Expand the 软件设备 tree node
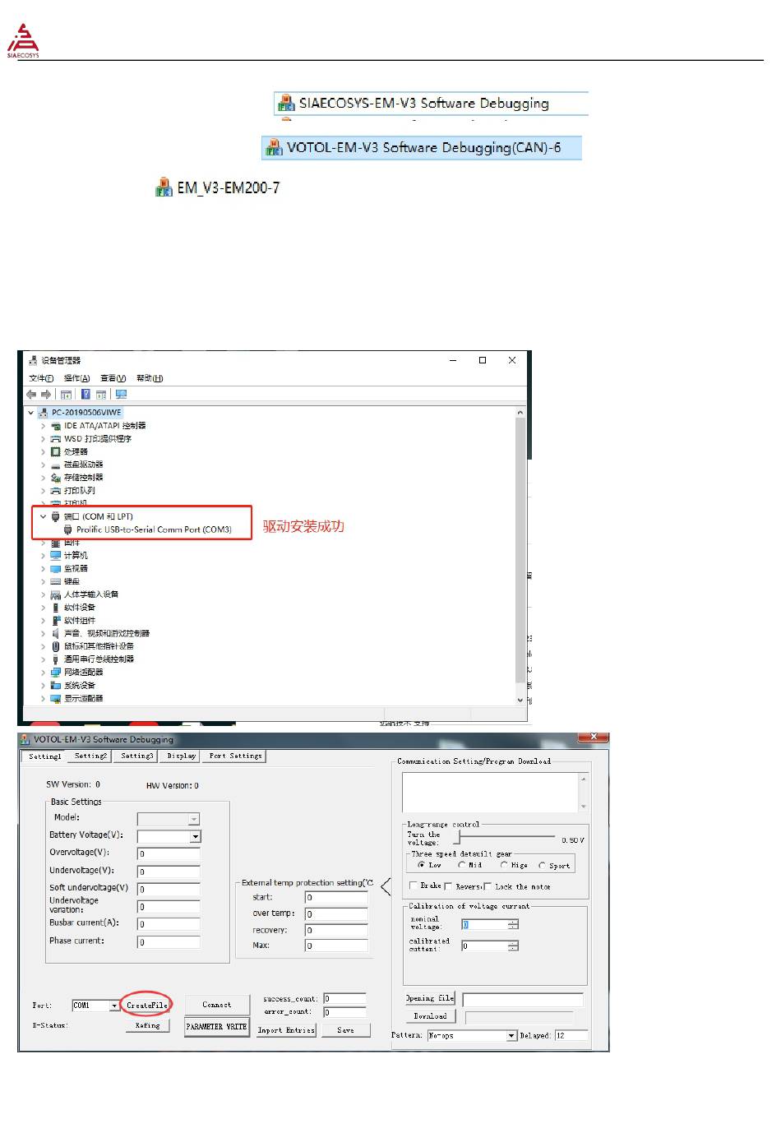The height and width of the screenshot is (1133, 781). 44,608
